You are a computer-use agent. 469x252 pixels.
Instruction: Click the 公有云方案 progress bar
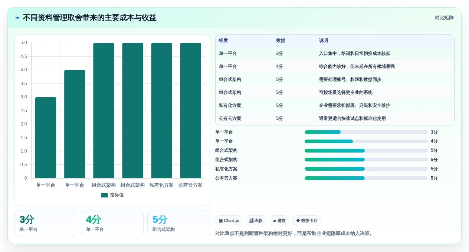[x=366, y=178]
